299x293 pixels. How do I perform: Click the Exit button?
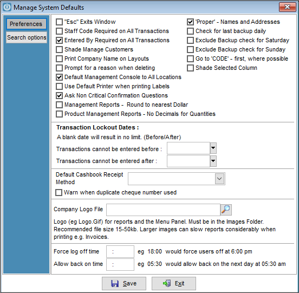pyautogui.click(x=174, y=283)
